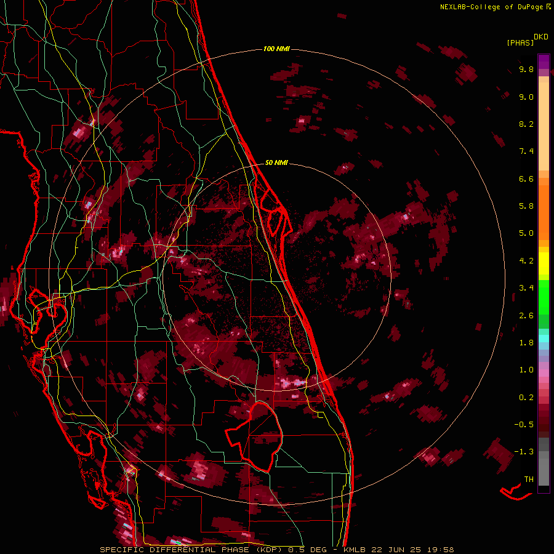Image resolution: width=554 pixels, height=554 pixels.
Task: Pick the yellow segment of the color bar
Action: (544, 263)
